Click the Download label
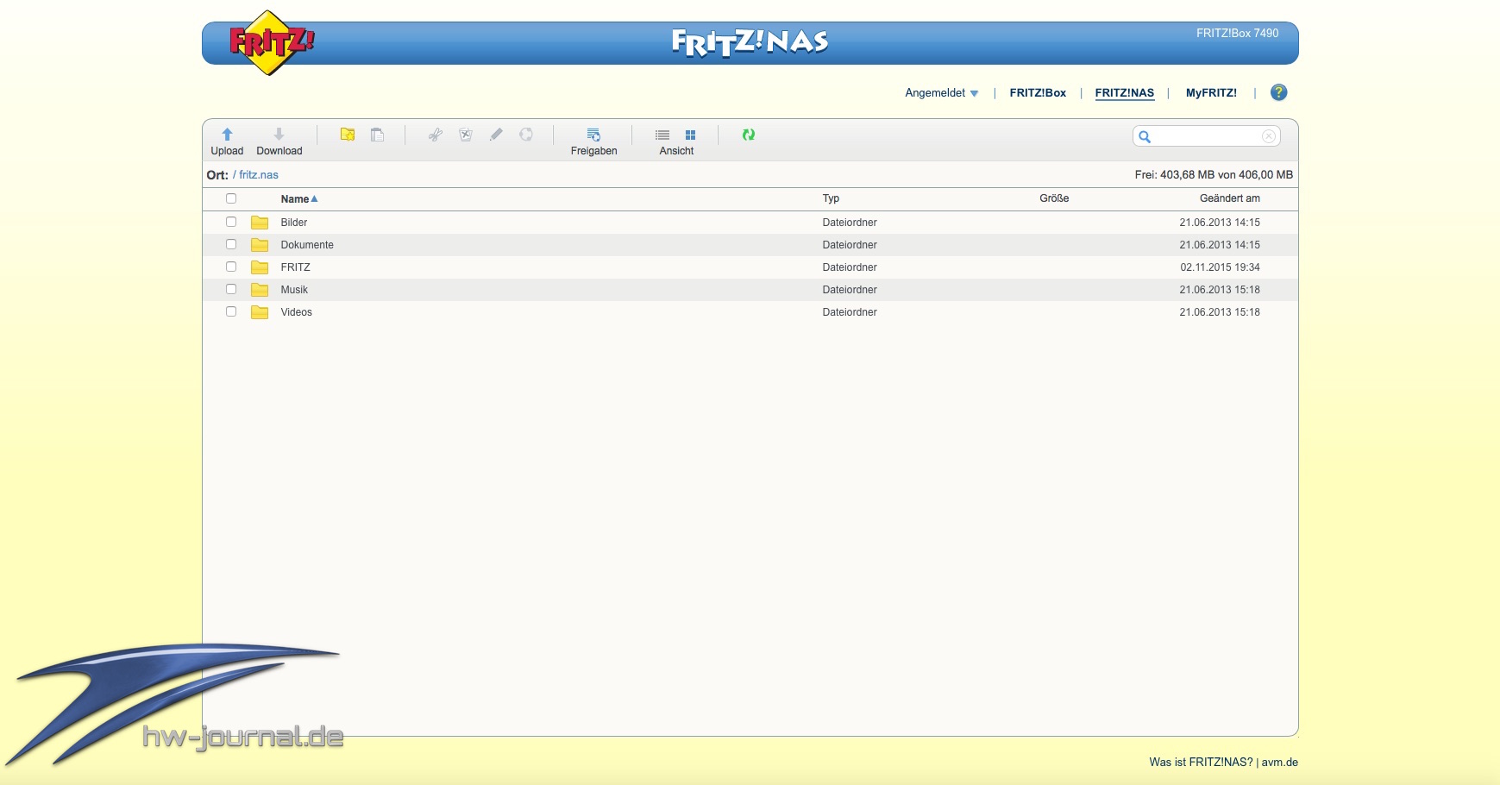The image size is (1500, 785). coord(279,151)
